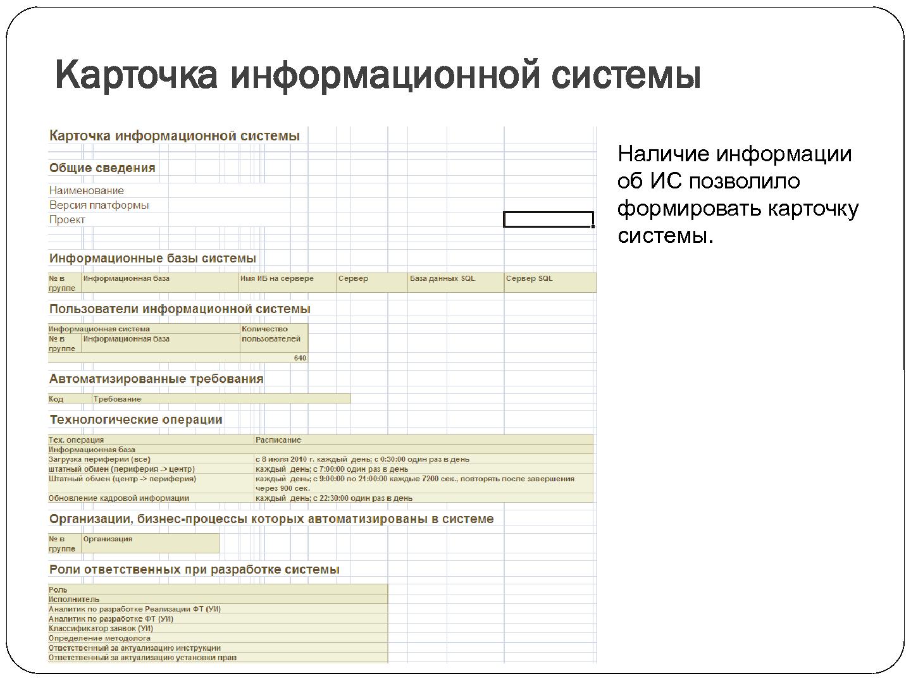Image resolution: width=911 pixels, height=683 pixels.
Task: Click the schedule cell 'с 22:30:00 один раз в день'
Action: pos(423,498)
